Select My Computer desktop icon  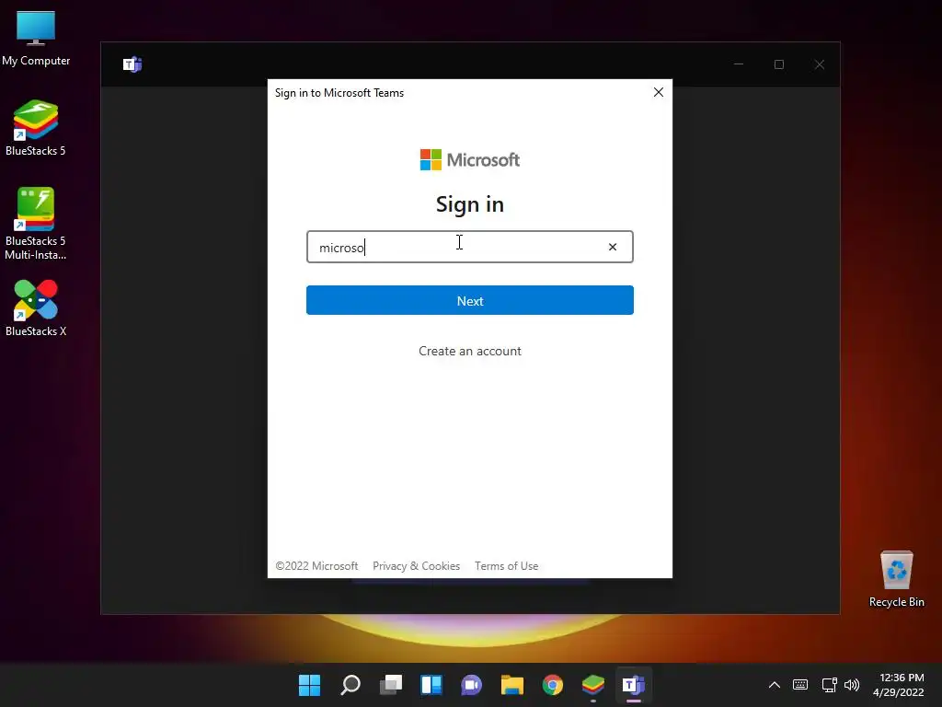pos(36,39)
